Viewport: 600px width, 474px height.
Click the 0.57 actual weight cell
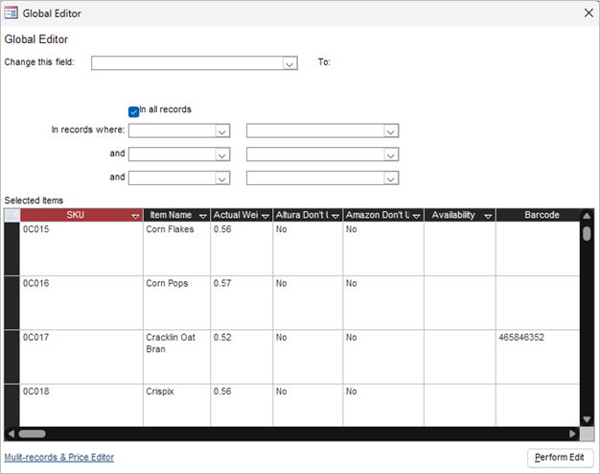click(x=242, y=302)
